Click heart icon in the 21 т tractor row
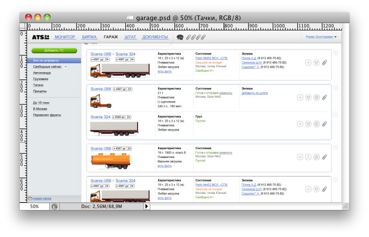The image size is (369, 237). [308, 97]
